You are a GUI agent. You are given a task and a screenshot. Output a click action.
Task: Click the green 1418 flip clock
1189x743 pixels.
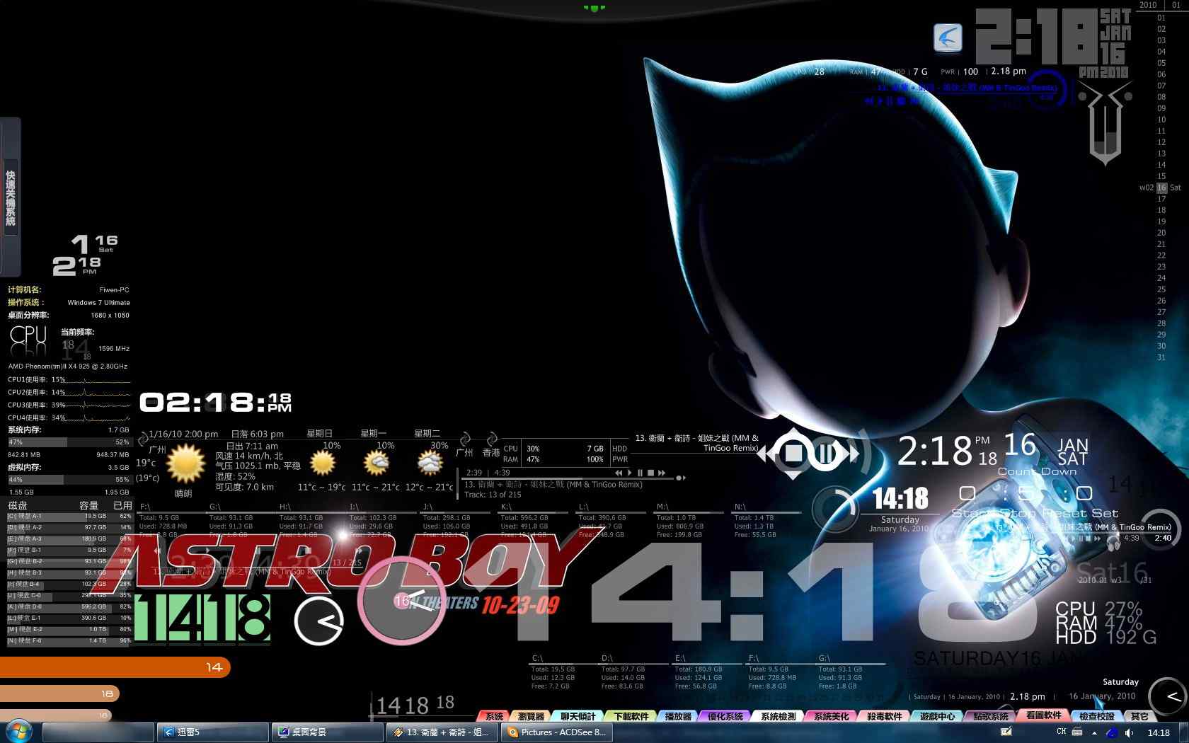pos(202,618)
